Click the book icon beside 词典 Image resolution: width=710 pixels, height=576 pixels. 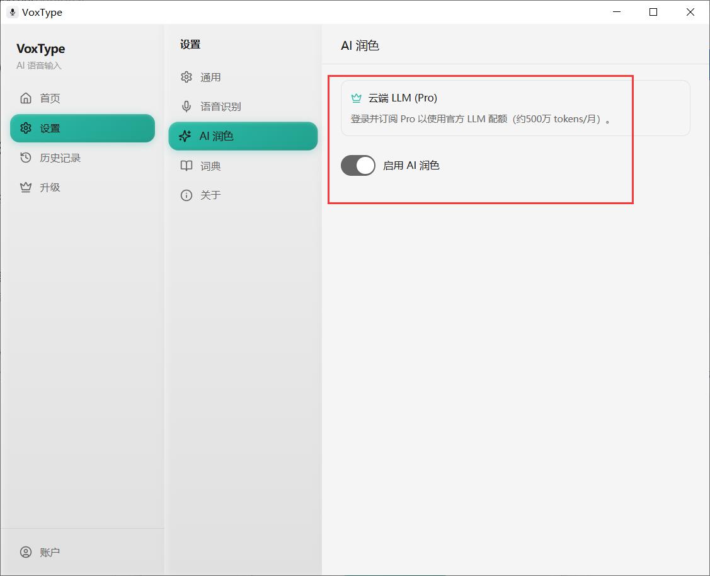(186, 166)
